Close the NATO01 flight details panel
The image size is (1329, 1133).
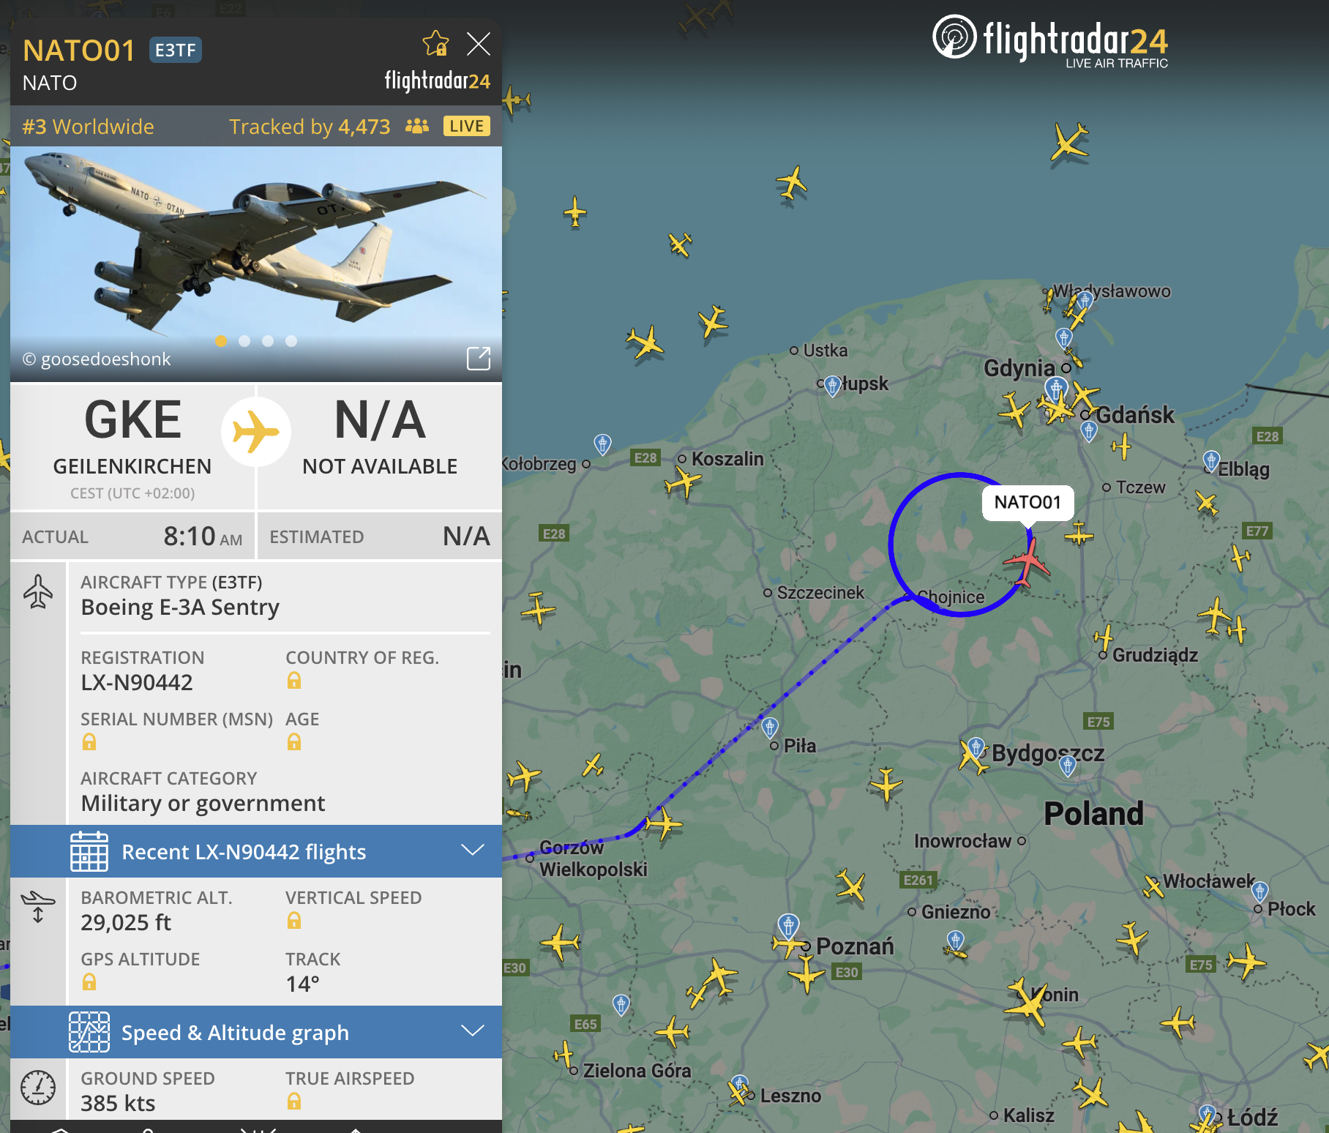(479, 44)
